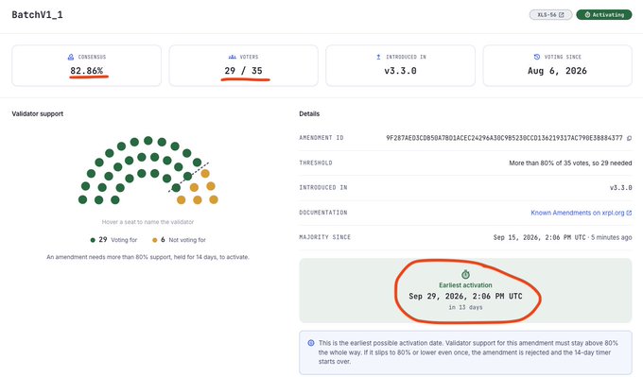Image resolution: width=643 pixels, height=377 pixels.
Task: Click the '6 Not voting for' legend label
Action: point(179,240)
